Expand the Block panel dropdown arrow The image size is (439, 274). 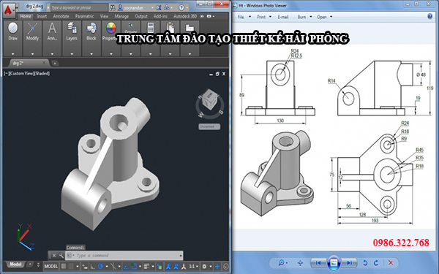point(91,53)
